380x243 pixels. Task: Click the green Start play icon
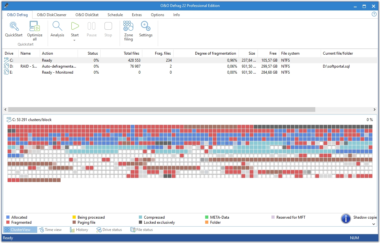pos(75,26)
